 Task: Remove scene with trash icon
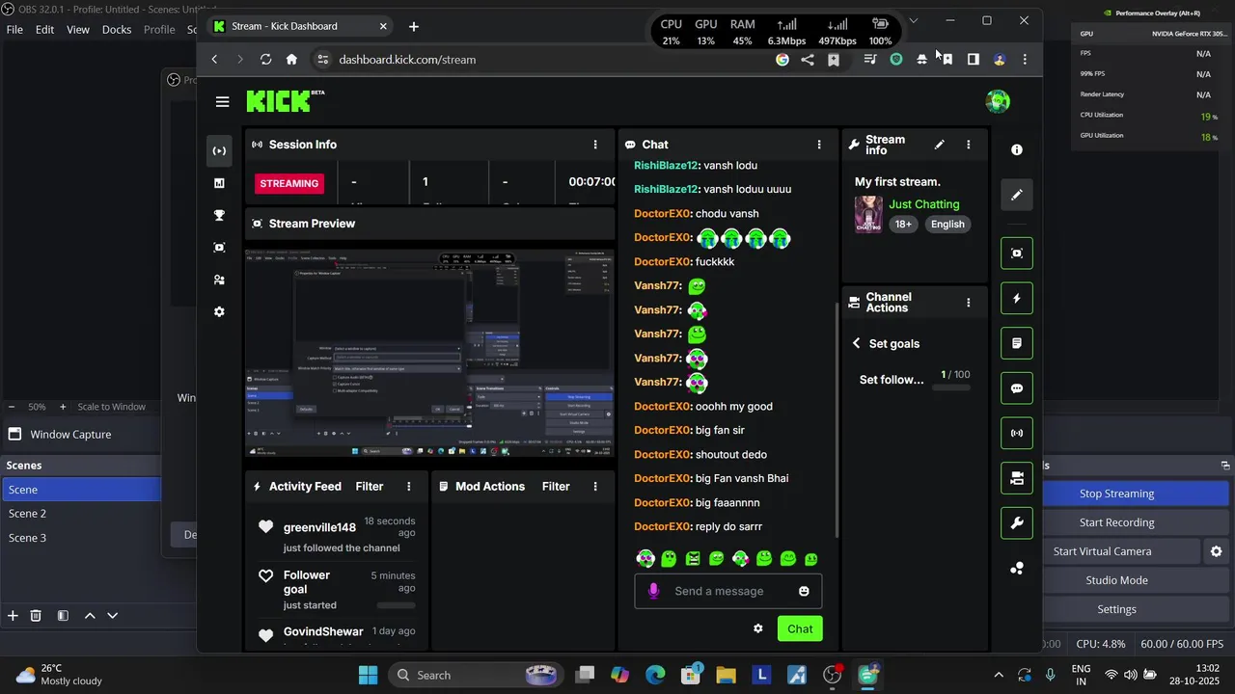pos(36,615)
